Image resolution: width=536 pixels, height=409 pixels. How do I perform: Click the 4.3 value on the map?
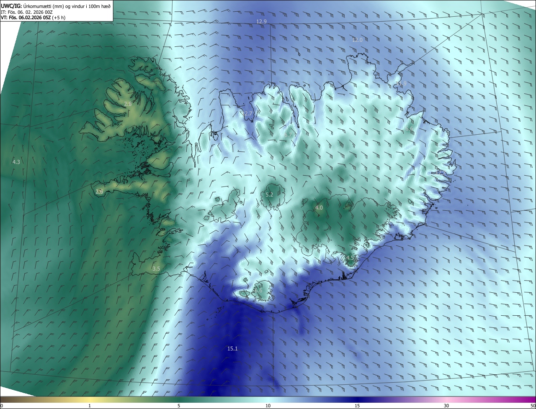pos(16,161)
